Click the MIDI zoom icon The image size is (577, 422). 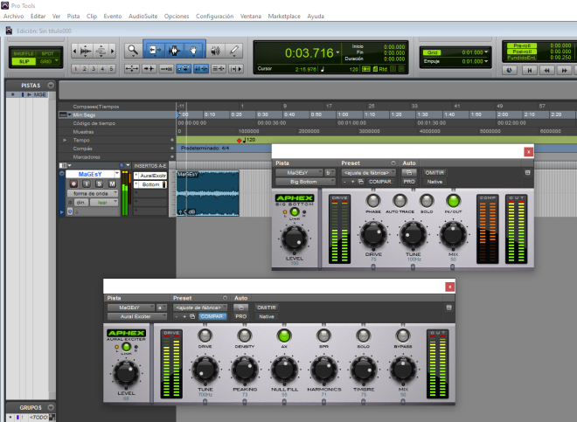point(101,51)
